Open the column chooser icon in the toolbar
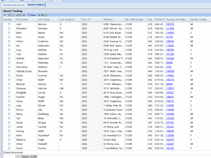The height and width of the screenshot is (158, 211). [9, 15]
